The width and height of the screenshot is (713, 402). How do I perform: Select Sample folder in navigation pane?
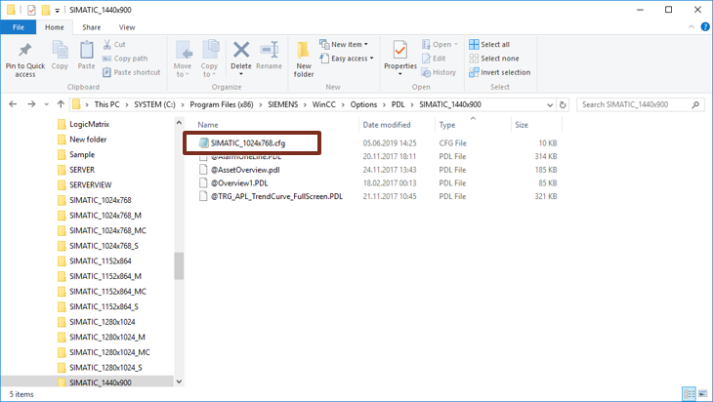pyautogui.click(x=82, y=154)
